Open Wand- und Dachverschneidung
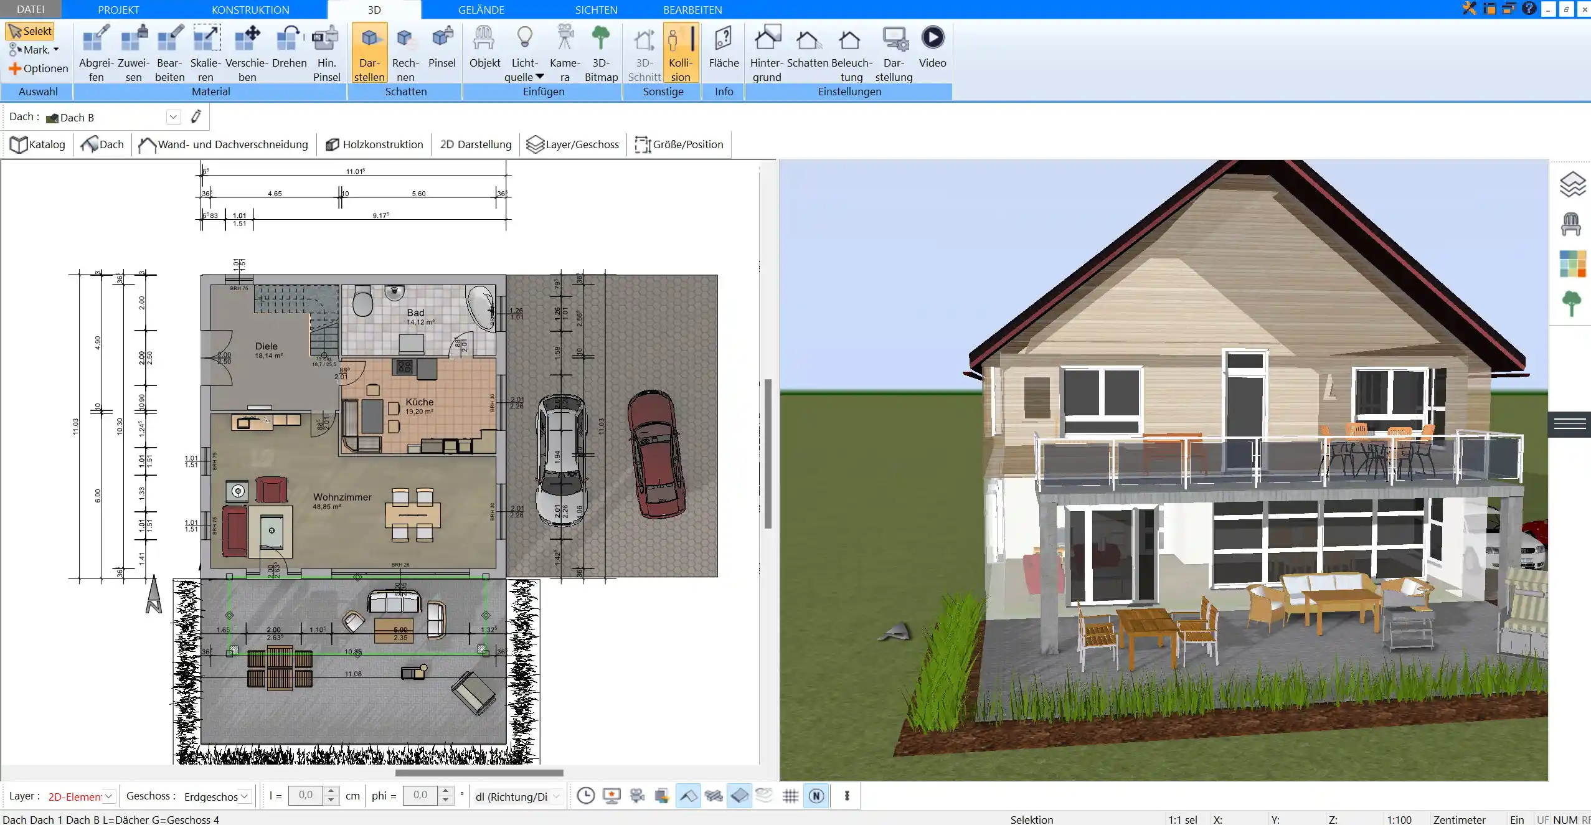 click(x=223, y=144)
